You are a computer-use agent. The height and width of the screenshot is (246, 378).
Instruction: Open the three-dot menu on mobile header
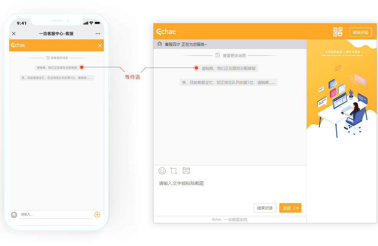pos(98,34)
